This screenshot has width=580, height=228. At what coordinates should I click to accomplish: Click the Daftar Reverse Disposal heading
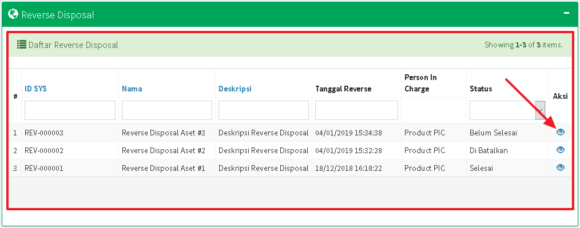[x=73, y=45]
